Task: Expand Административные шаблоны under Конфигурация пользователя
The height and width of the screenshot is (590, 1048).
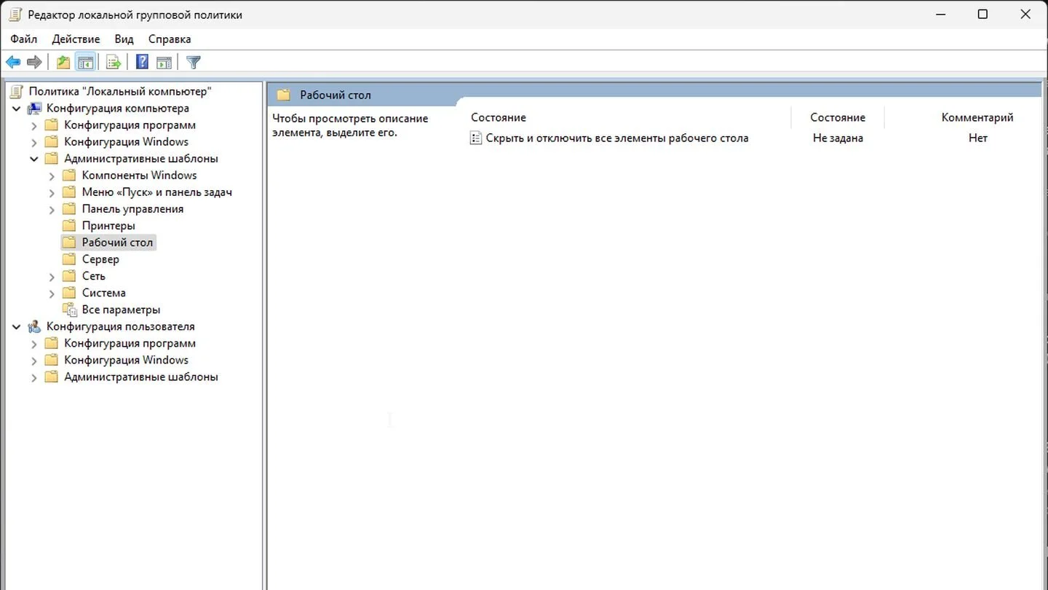Action: click(x=34, y=377)
